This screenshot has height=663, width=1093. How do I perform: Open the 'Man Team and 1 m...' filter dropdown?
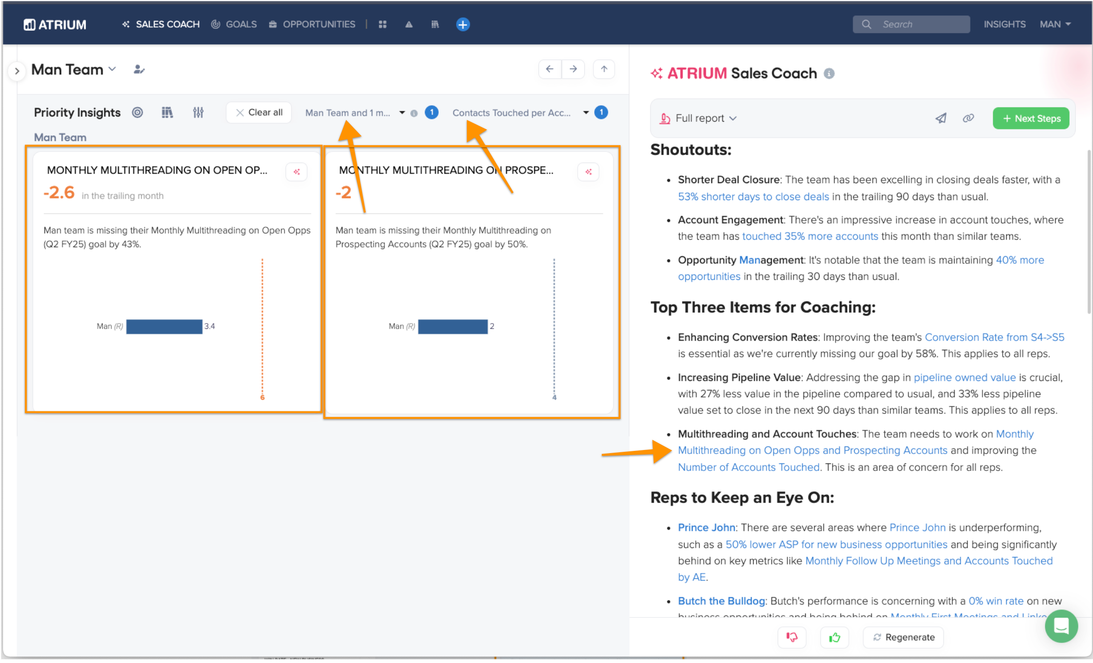point(355,113)
